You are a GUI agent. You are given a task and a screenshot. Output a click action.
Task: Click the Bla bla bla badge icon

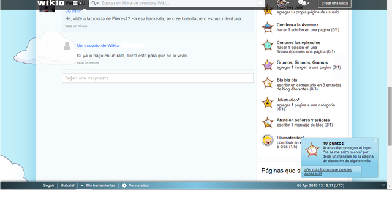(x=268, y=83)
